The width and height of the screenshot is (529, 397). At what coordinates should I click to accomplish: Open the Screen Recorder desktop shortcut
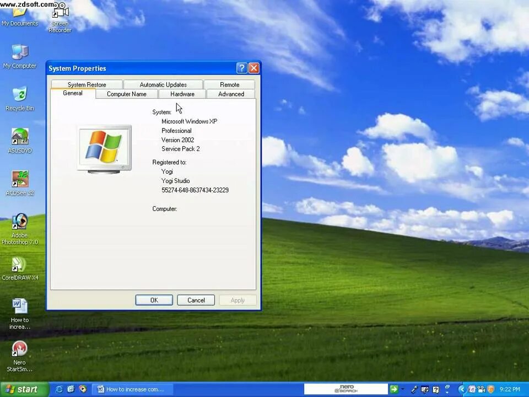click(x=60, y=17)
